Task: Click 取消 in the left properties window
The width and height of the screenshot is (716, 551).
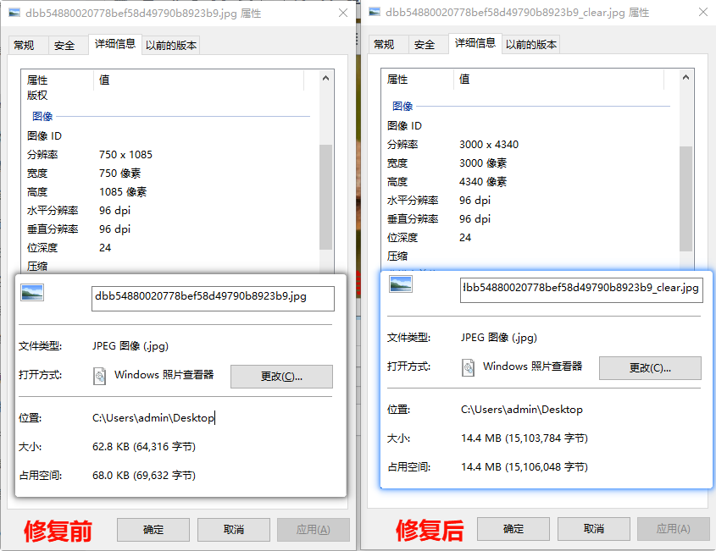Action: [x=233, y=530]
